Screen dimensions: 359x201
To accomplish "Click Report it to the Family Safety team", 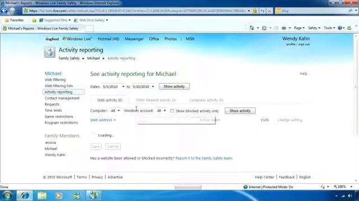I will click(x=204, y=158).
